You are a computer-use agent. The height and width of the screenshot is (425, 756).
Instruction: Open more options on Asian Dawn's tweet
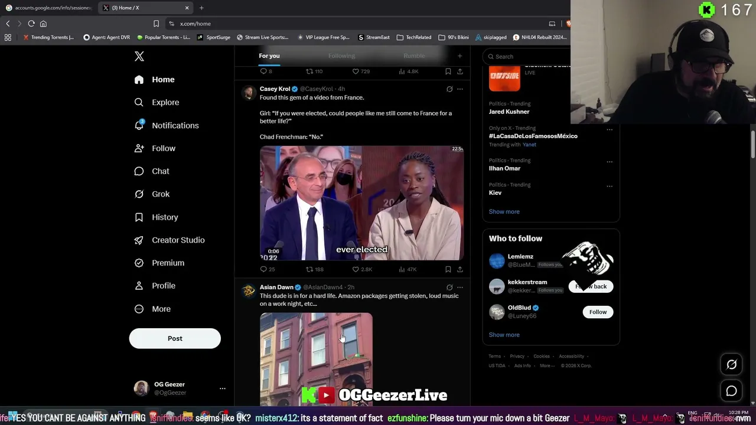click(460, 287)
